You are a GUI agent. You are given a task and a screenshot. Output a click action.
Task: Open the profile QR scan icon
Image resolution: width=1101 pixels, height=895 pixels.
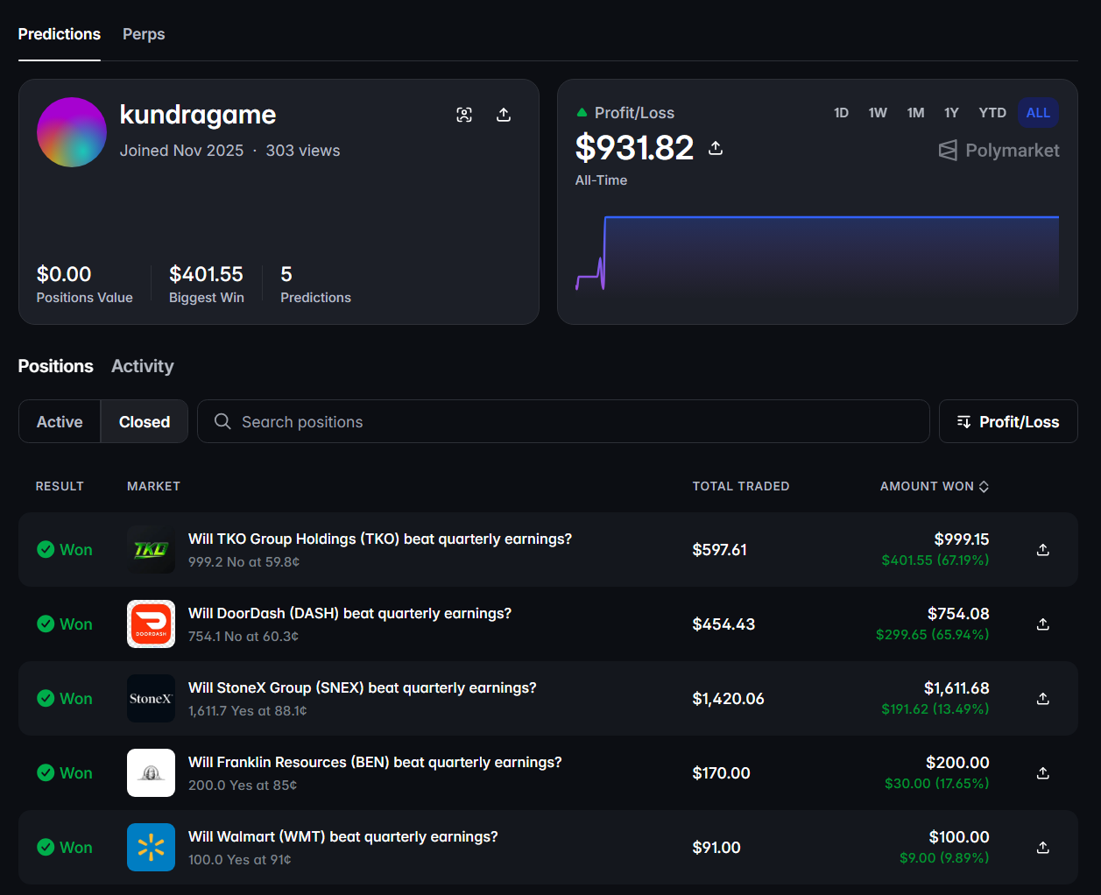coord(464,115)
